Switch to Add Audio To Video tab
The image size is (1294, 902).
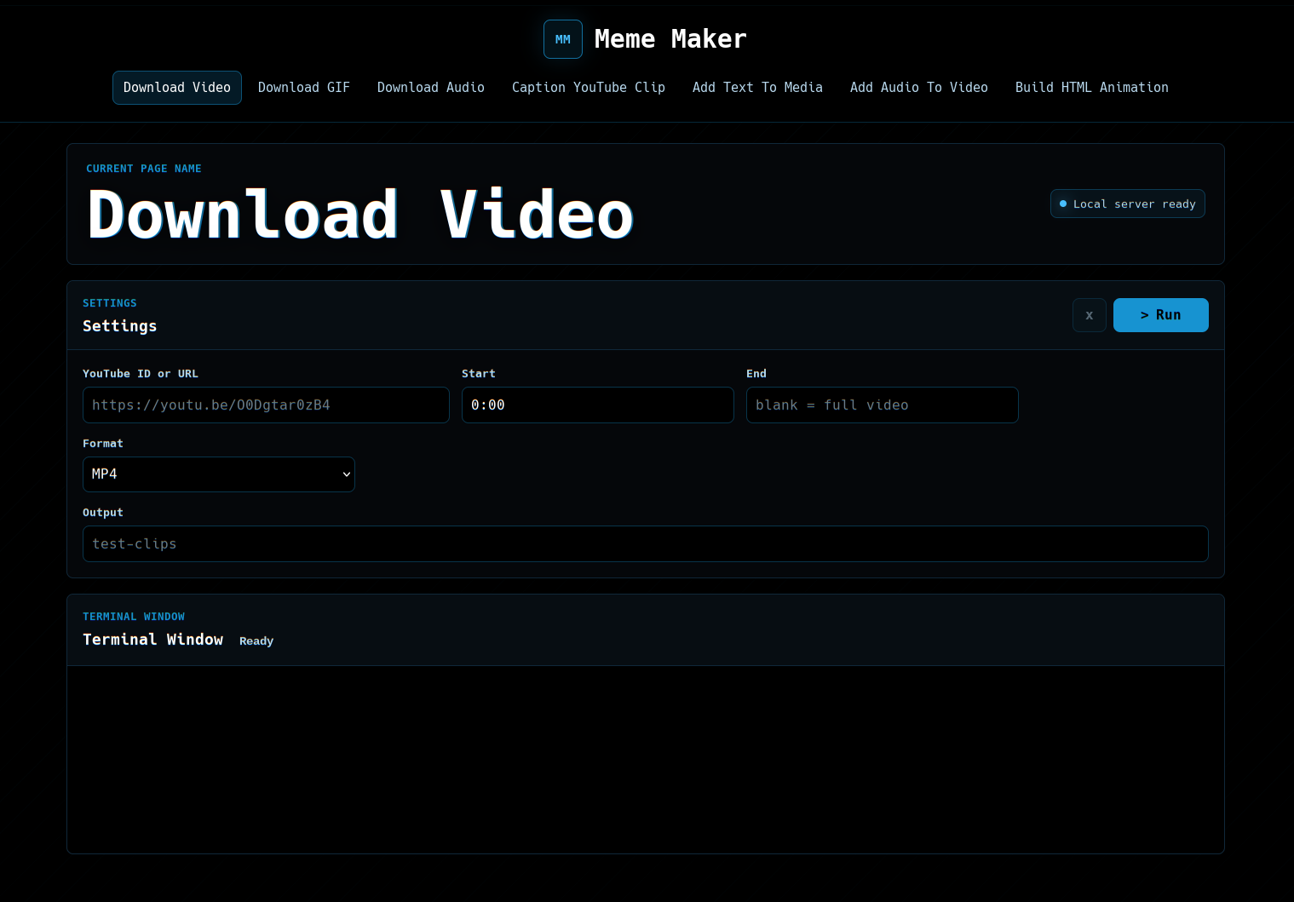[919, 88]
